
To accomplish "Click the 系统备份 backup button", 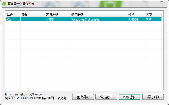I will [153, 97].
